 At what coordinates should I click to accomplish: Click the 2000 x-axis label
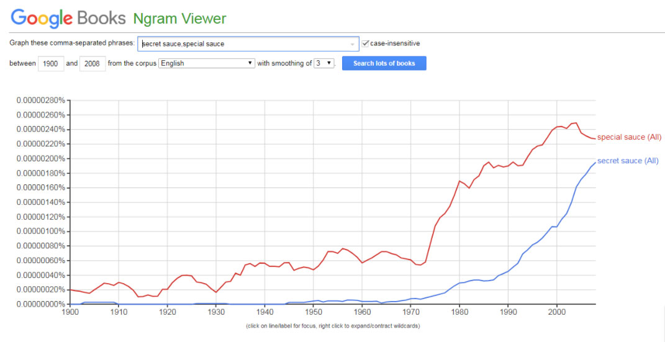tap(557, 312)
